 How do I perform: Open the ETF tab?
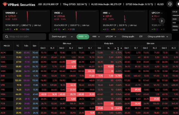click(141, 37)
